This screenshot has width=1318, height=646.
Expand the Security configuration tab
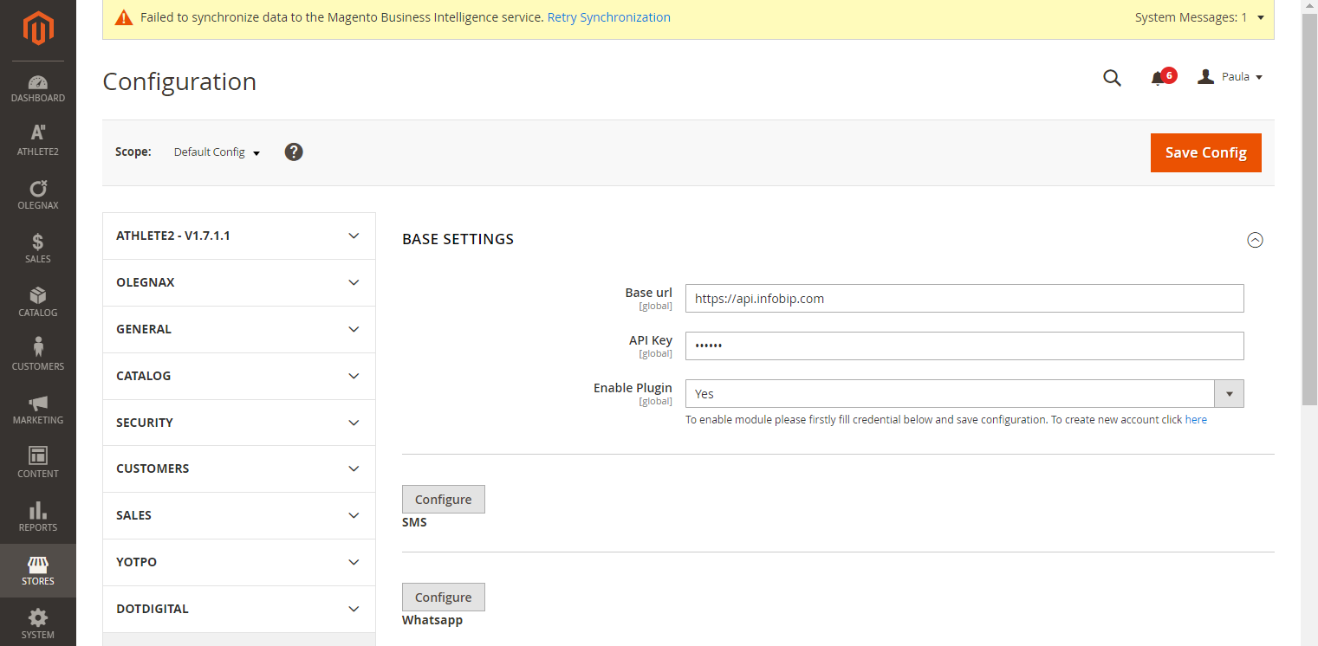(239, 423)
